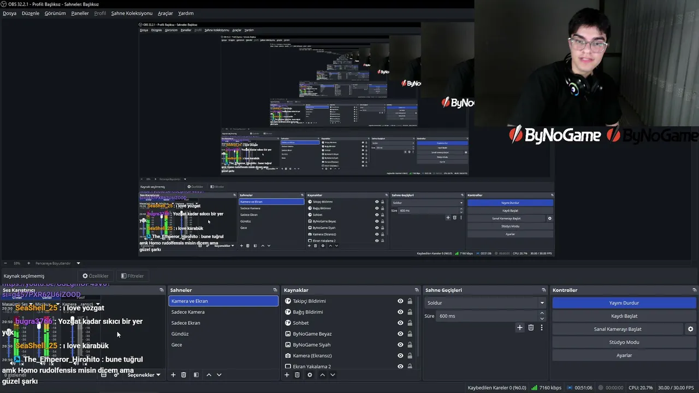Toggle visibility of Sohbet source
The image size is (699, 393).
[x=400, y=323]
